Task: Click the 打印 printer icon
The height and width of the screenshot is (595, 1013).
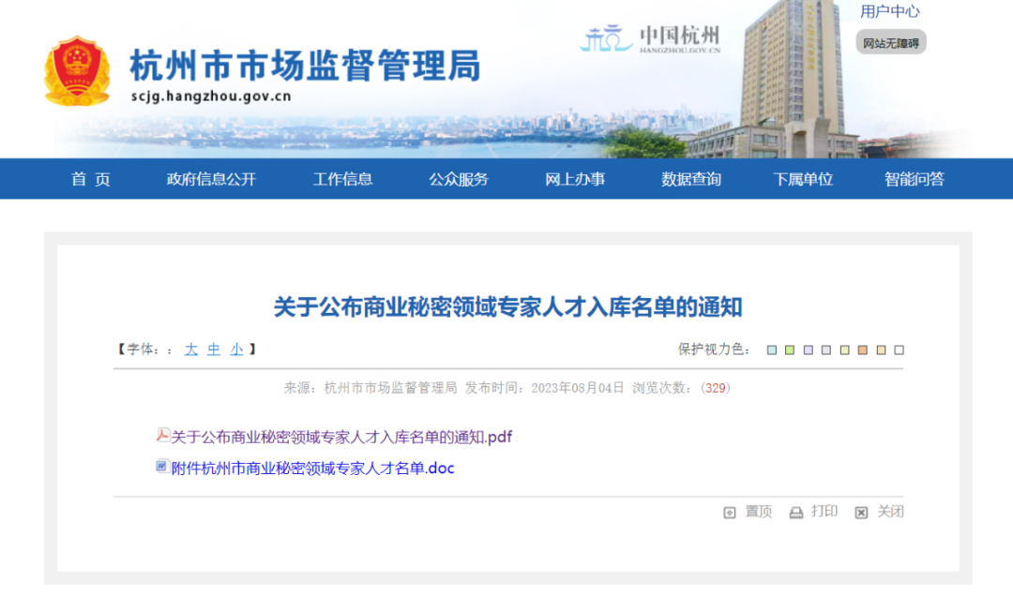Action: coord(796,513)
